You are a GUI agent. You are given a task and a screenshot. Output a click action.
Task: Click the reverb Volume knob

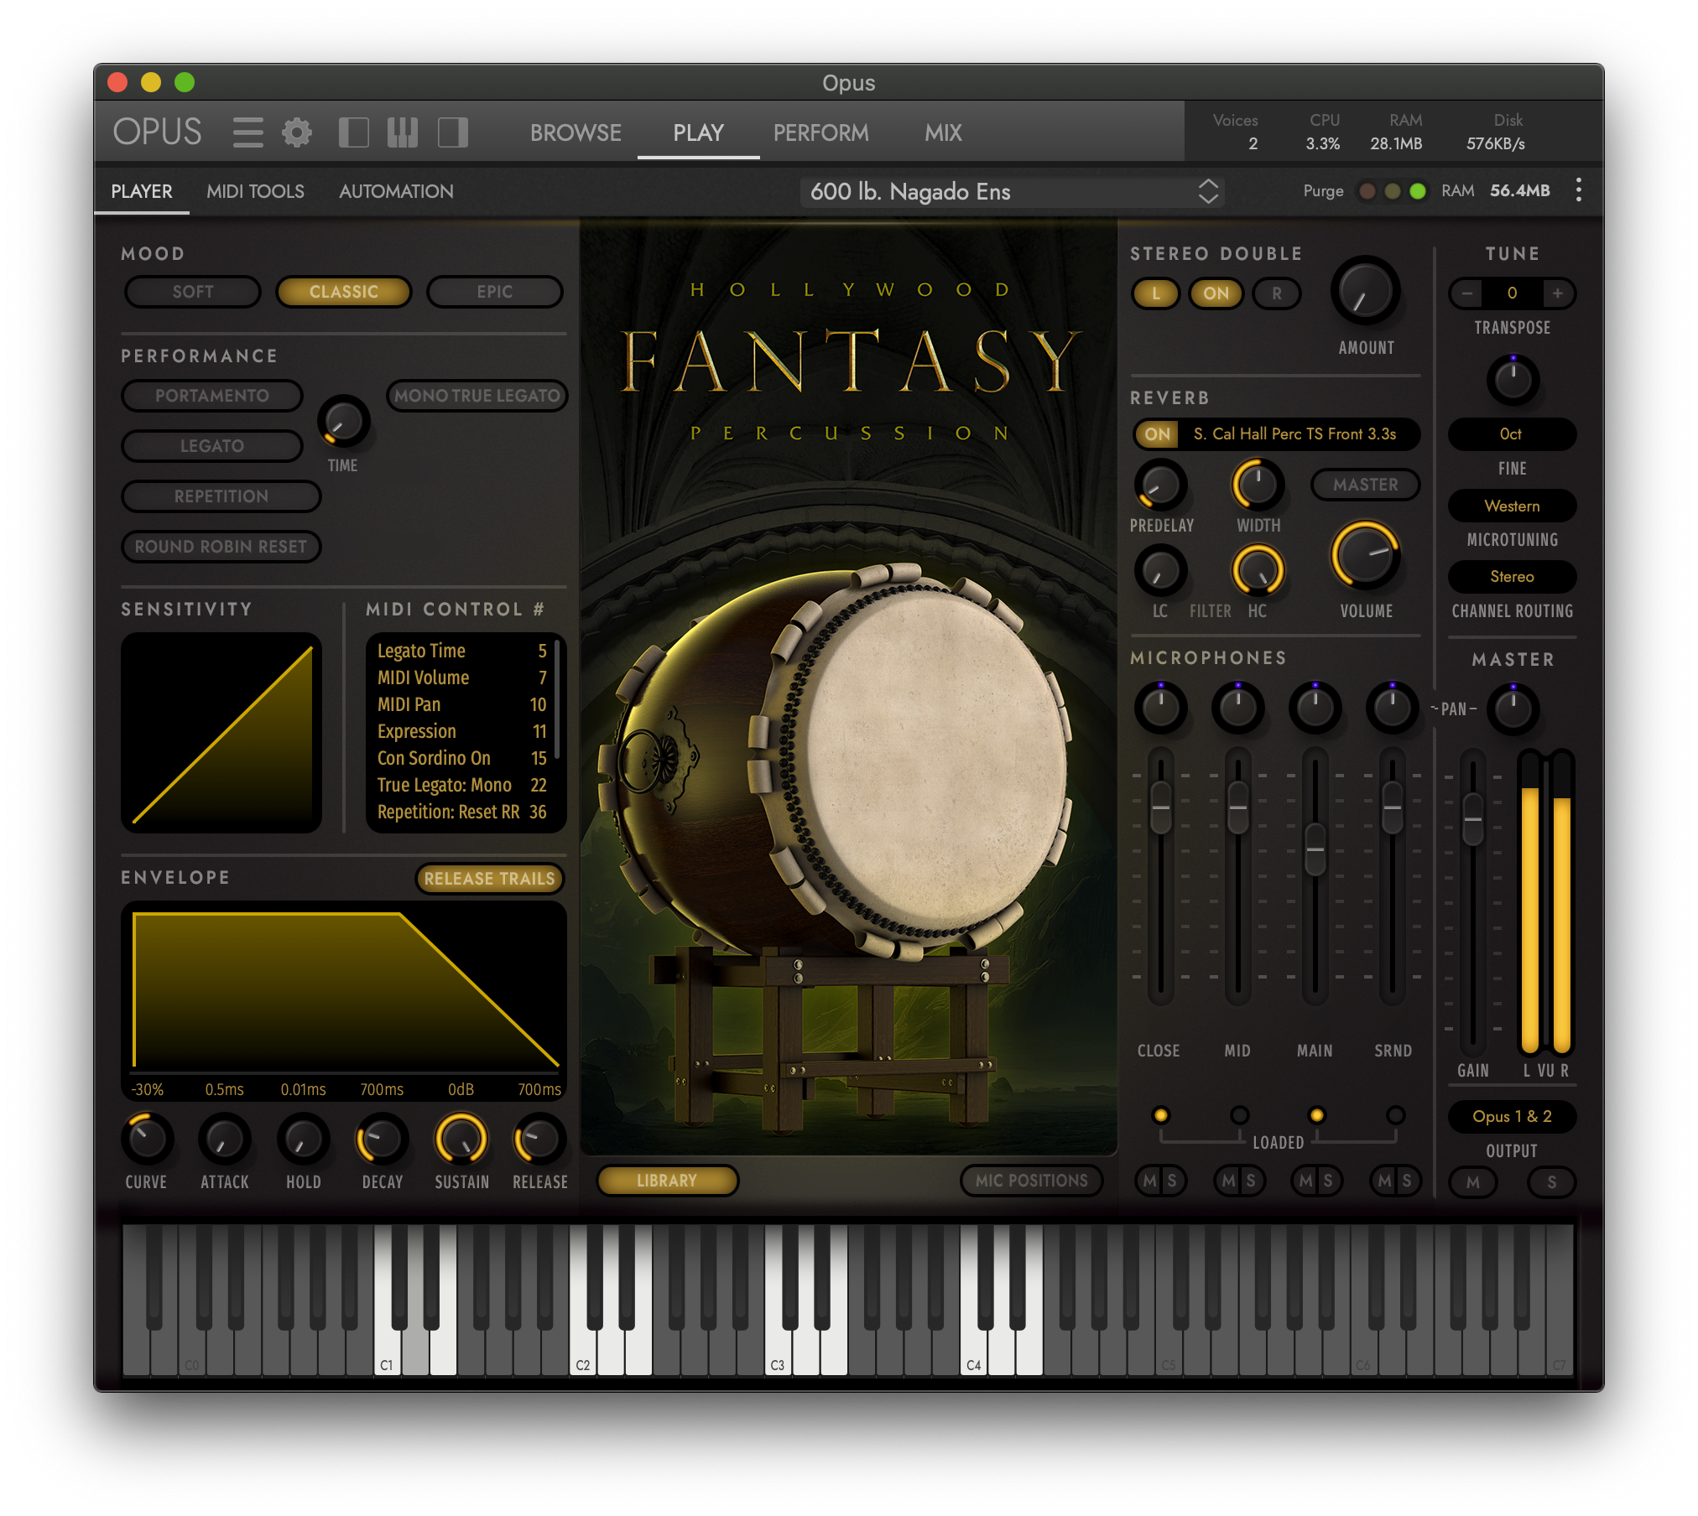coord(1365,555)
